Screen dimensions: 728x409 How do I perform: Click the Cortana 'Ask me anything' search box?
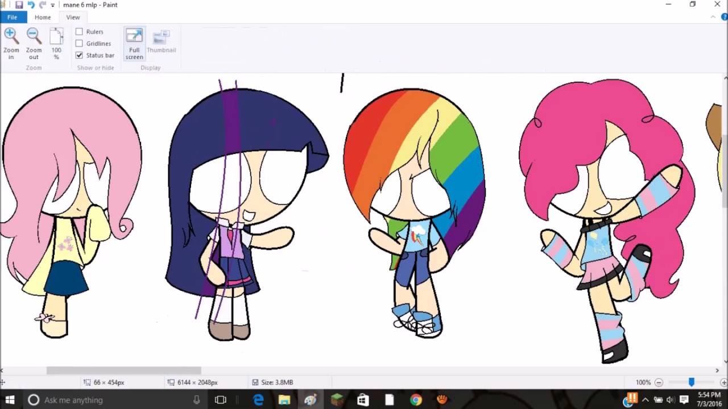pos(115,400)
